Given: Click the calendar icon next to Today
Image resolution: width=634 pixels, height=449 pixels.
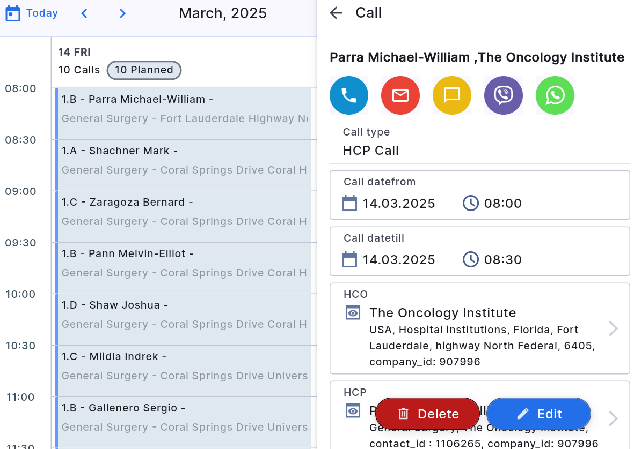Looking at the screenshot, I should [13, 13].
